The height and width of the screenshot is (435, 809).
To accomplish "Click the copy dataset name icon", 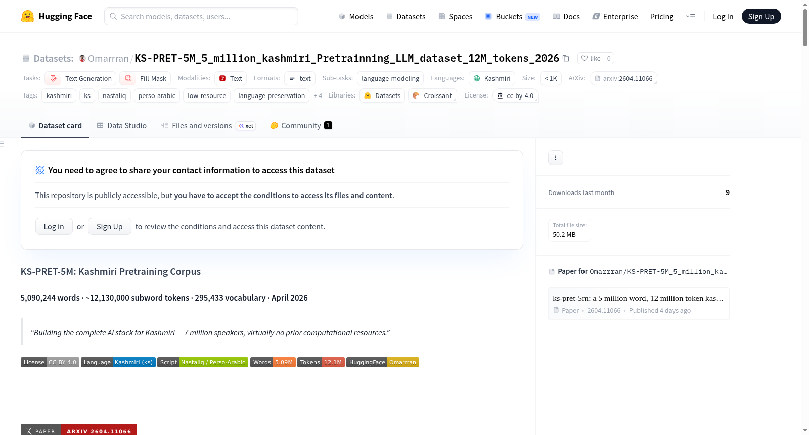I will pyautogui.click(x=566, y=58).
